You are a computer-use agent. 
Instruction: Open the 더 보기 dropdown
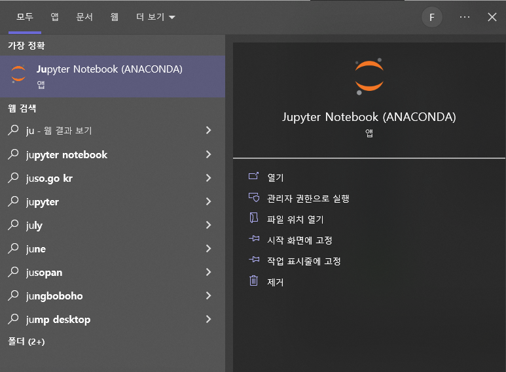(156, 17)
